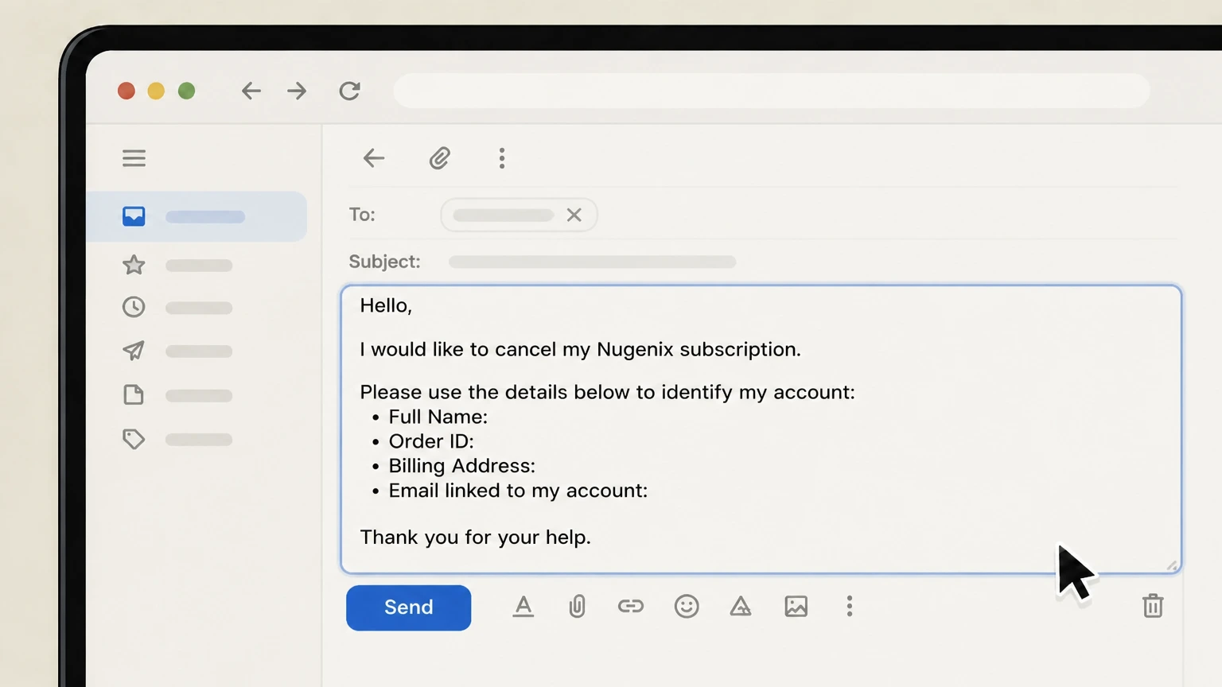Click 'Email linked to my account:' line
Image resolution: width=1222 pixels, height=687 pixels.
pos(518,491)
